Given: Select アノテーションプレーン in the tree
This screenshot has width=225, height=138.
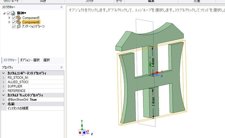Looking at the screenshot, I should (x=33, y=26).
